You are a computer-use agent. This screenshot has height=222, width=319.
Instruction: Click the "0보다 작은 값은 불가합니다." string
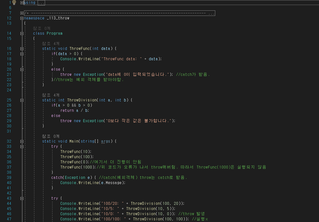(138, 121)
